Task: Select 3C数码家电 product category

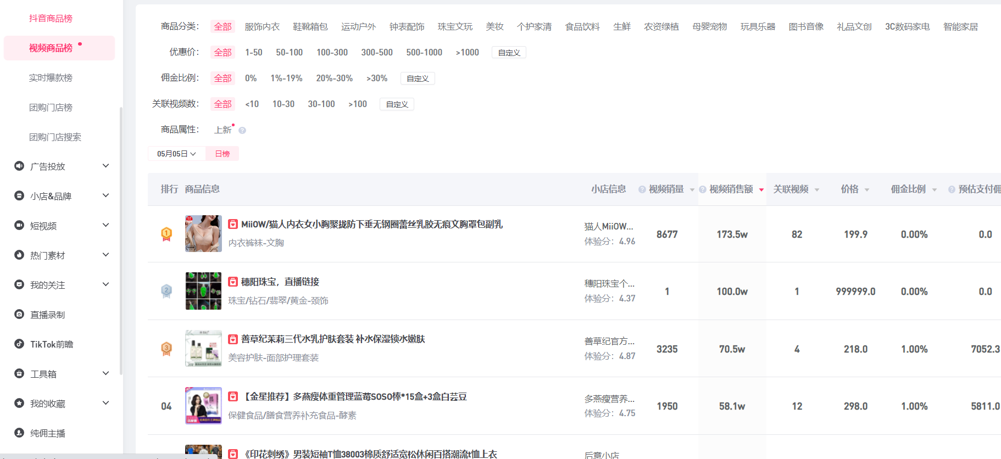Action: 907,26
